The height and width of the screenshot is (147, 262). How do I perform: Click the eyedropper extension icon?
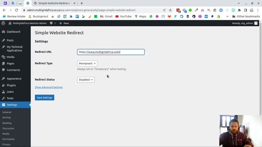tap(196, 10)
